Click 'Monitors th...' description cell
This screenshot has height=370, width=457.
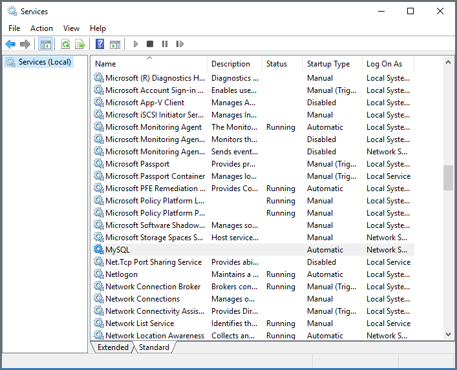235,139
